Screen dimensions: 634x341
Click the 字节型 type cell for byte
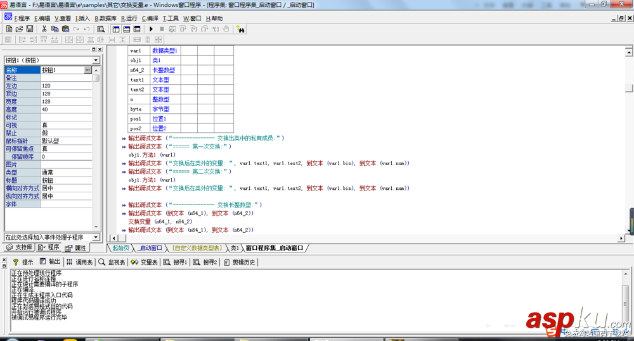(x=165, y=109)
